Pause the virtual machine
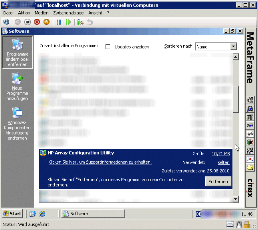 [x=59, y=22]
